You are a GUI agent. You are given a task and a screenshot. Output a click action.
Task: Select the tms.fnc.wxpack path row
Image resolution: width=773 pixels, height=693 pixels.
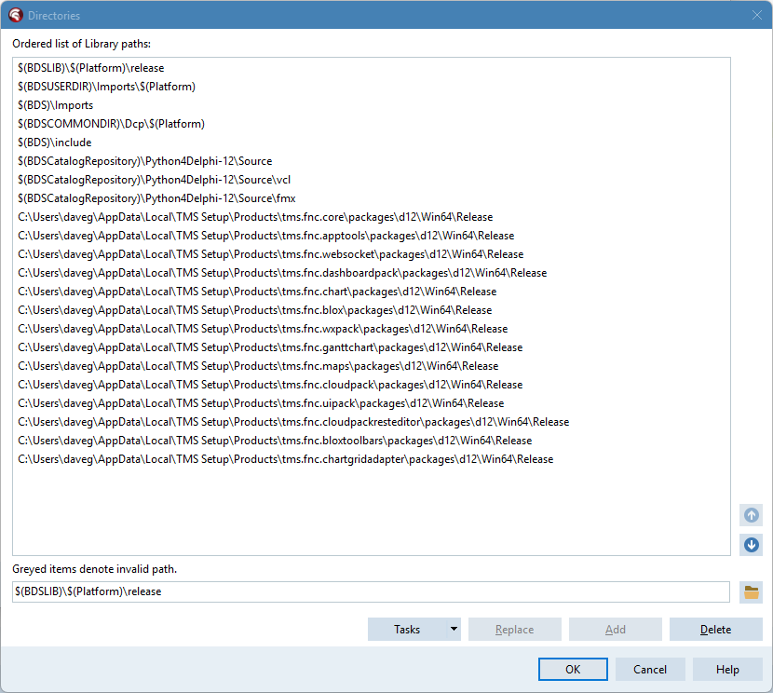[372, 329]
